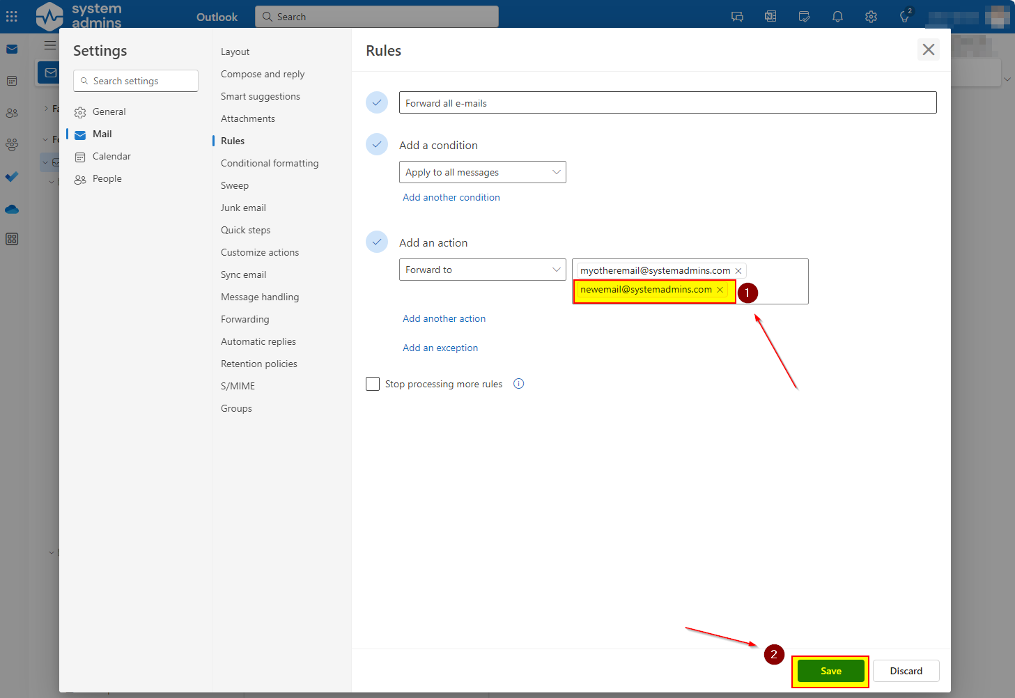Remove newemail@systemadmins.com from forwarding recipients

[x=720, y=289]
